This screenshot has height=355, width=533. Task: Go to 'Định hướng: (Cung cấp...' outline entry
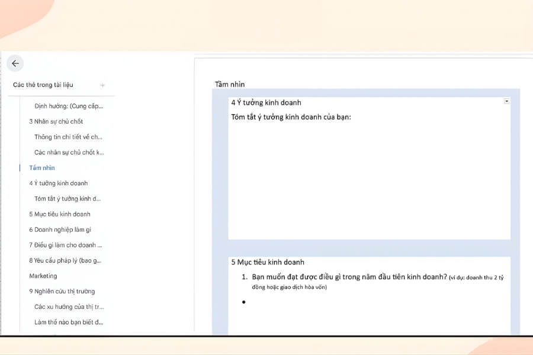coord(68,106)
